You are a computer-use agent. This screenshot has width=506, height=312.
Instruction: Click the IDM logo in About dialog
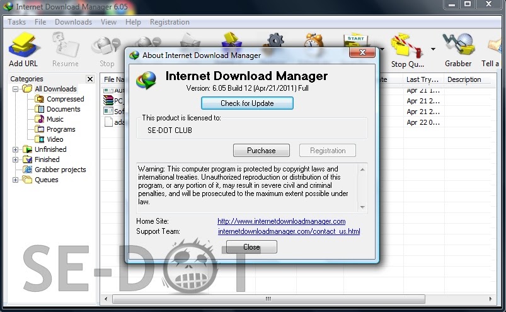pos(146,80)
